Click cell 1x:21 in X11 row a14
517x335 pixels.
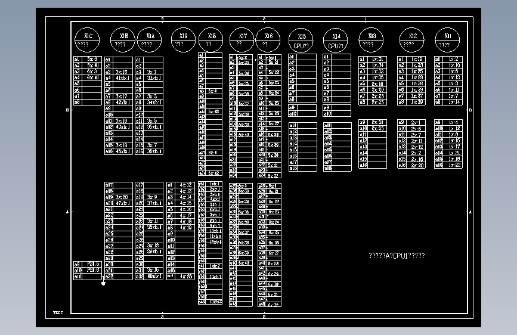tap(453, 153)
